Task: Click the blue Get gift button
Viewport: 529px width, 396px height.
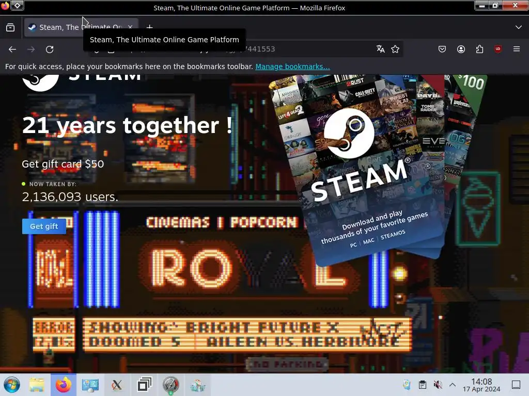Action: (x=44, y=226)
